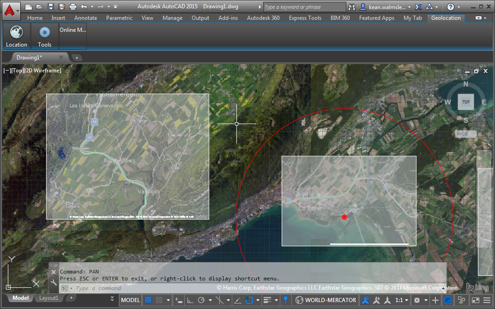The image size is (495, 309).
Task: Click the geolocation marker icon in status bar
Action: click(286, 300)
